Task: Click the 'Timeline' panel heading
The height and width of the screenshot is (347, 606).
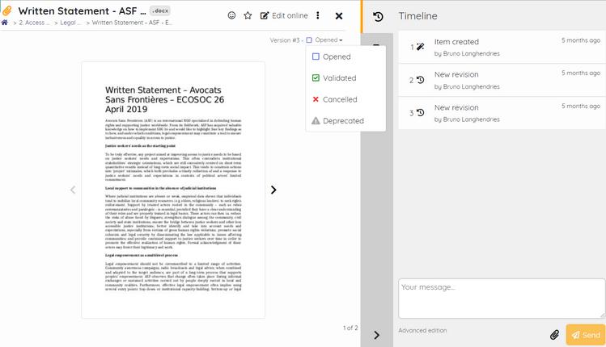Action: (x=417, y=16)
